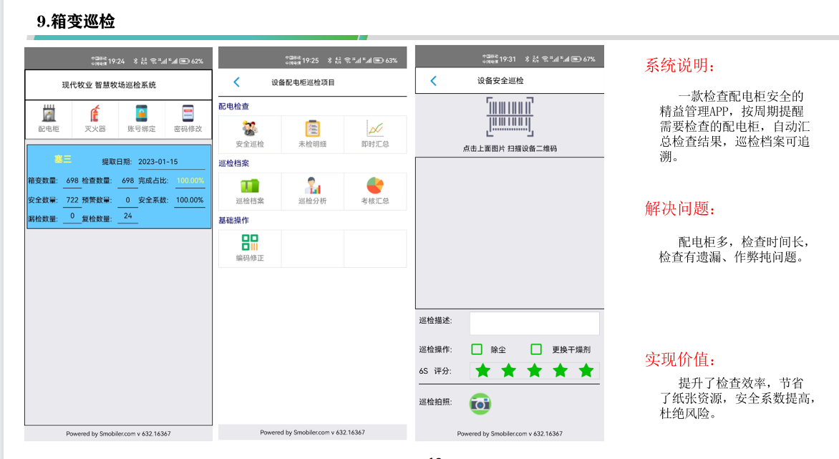
Task: Click the red 系统说明 heading
Action: 679,65
